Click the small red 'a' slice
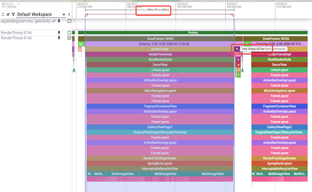The image size is (312, 192). [x=238, y=64]
